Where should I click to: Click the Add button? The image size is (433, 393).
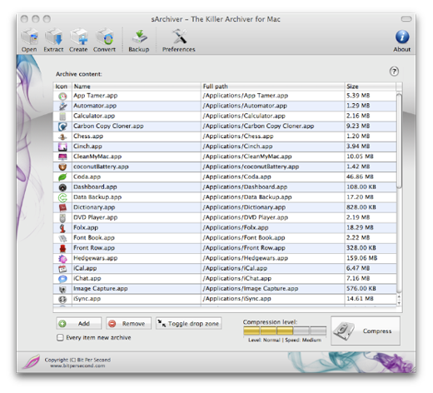79,323
